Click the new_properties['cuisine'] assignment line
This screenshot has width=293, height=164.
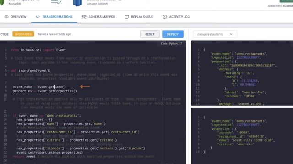(x=67, y=140)
